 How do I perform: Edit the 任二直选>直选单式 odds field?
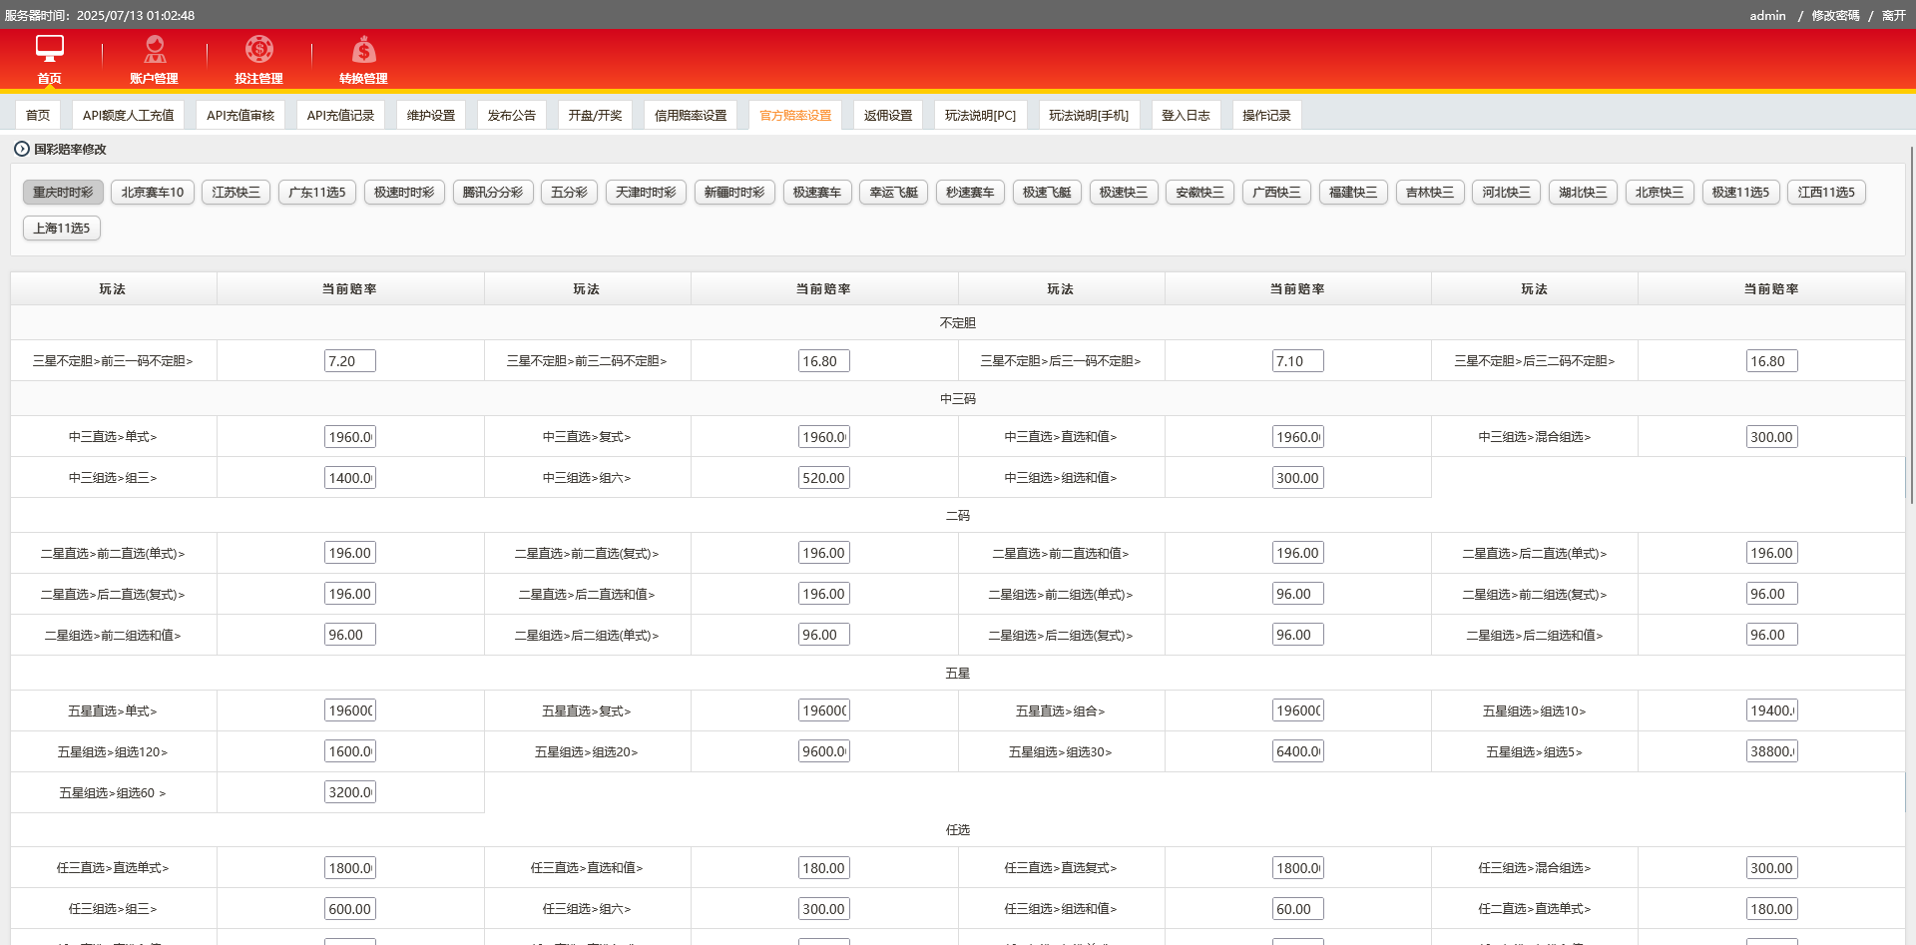pos(1772,909)
